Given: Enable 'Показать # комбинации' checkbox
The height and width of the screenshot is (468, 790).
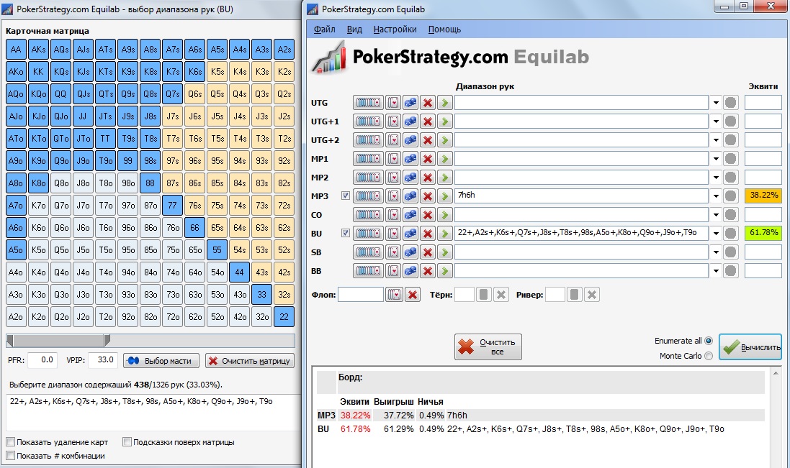Looking at the screenshot, I should (x=11, y=456).
